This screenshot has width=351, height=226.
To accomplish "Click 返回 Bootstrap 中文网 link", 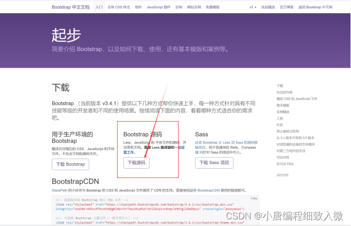I will [x=315, y=7].
